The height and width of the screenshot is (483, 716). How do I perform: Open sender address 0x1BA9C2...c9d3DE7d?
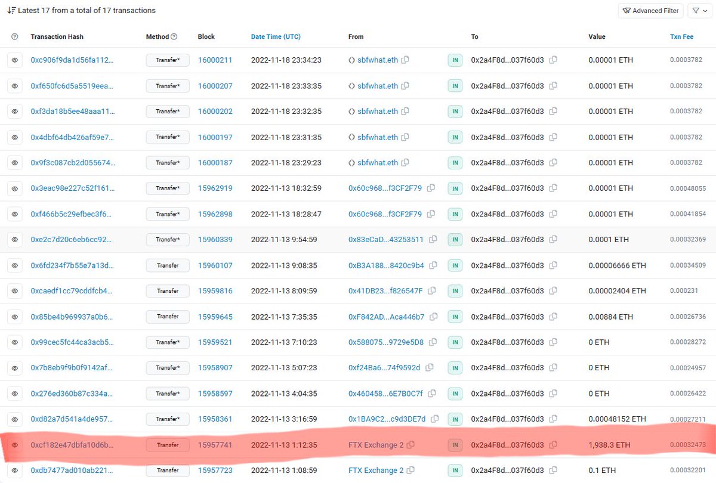click(387, 419)
